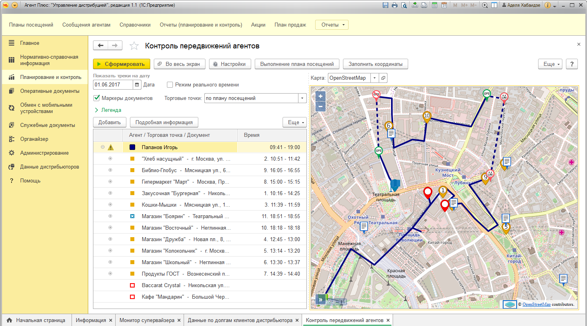The image size is (587, 326).
Task: Open Нормативно-справочная информация section
Action: pyautogui.click(x=45, y=60)
